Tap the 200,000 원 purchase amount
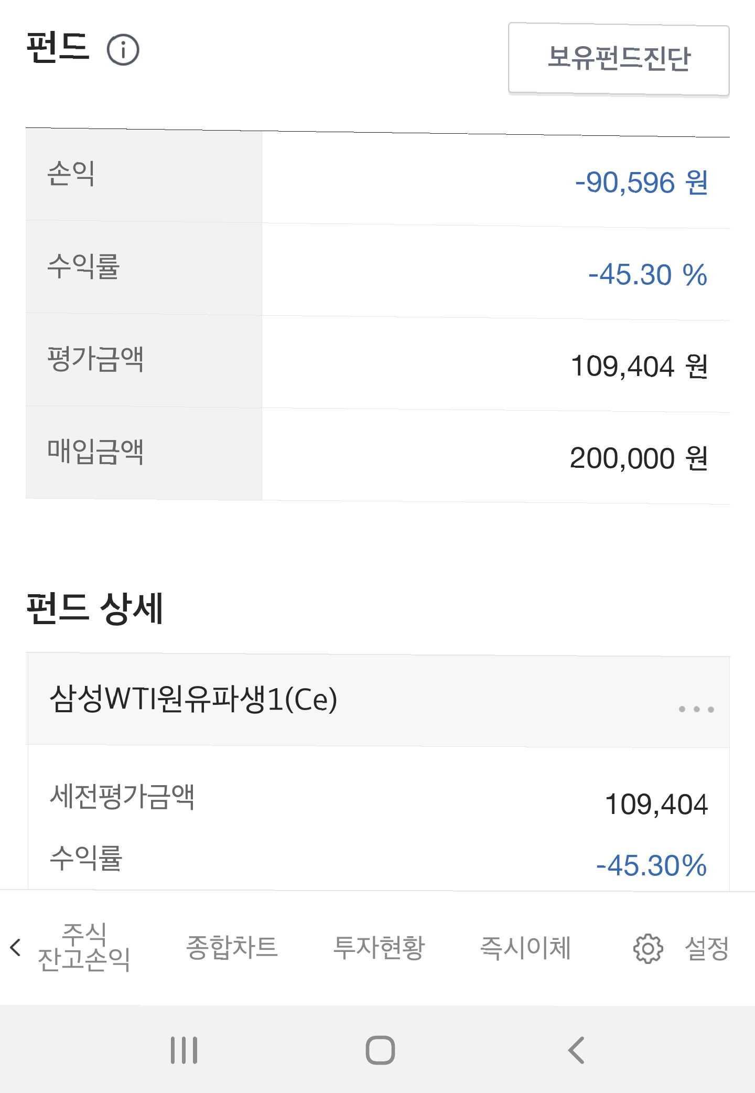The width and height of the screenshot is (755, 1093). (639, 458)
